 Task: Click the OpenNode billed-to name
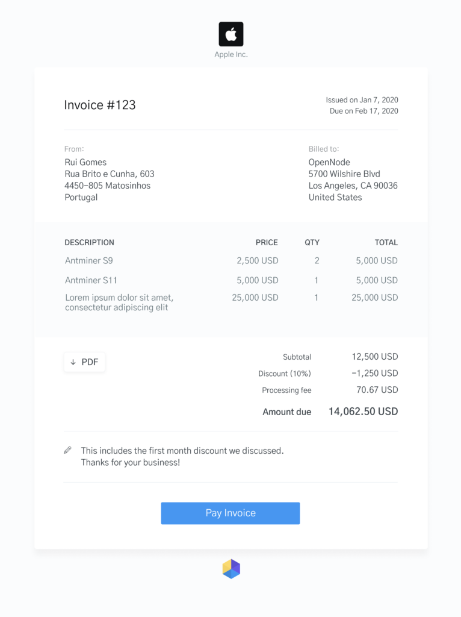[329, 162]
